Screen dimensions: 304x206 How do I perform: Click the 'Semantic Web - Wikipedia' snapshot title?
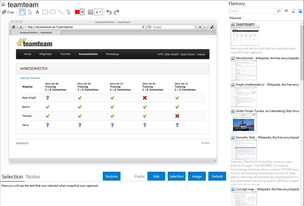click(x=267, y=137)
